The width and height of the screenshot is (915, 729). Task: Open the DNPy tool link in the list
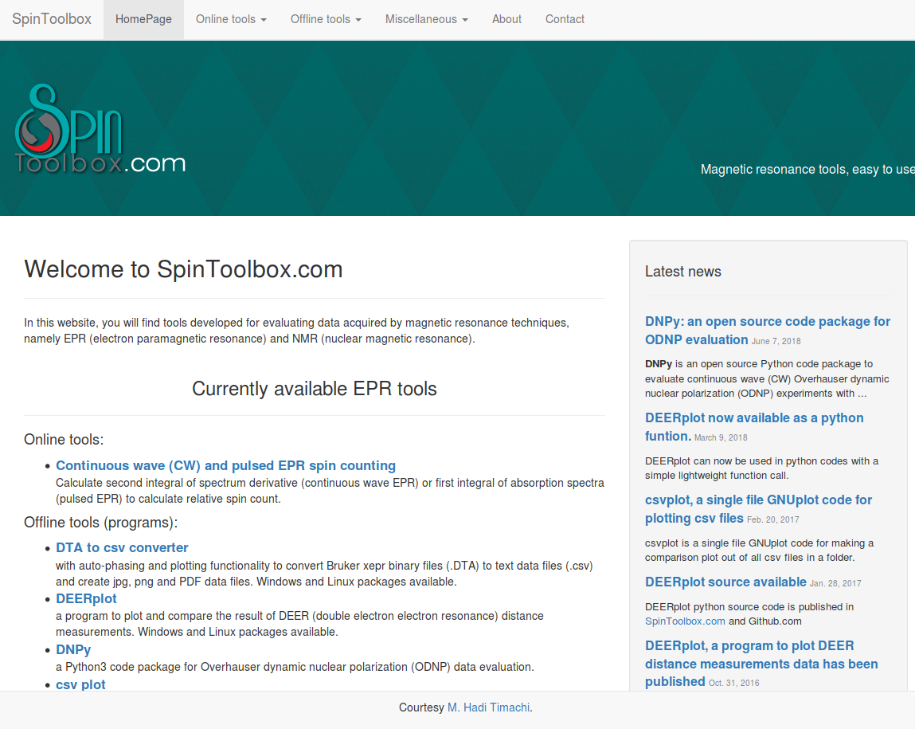coord(73,650)
